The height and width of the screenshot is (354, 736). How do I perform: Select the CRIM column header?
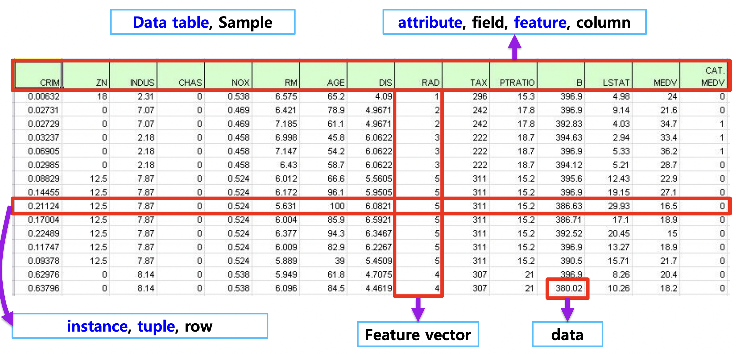(39, 75)
